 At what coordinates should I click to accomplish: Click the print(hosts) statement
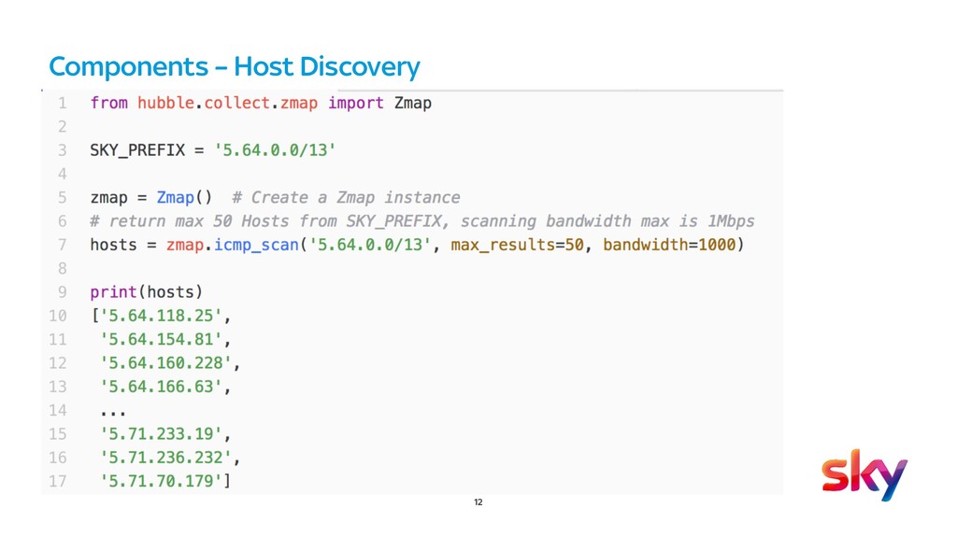147,292
